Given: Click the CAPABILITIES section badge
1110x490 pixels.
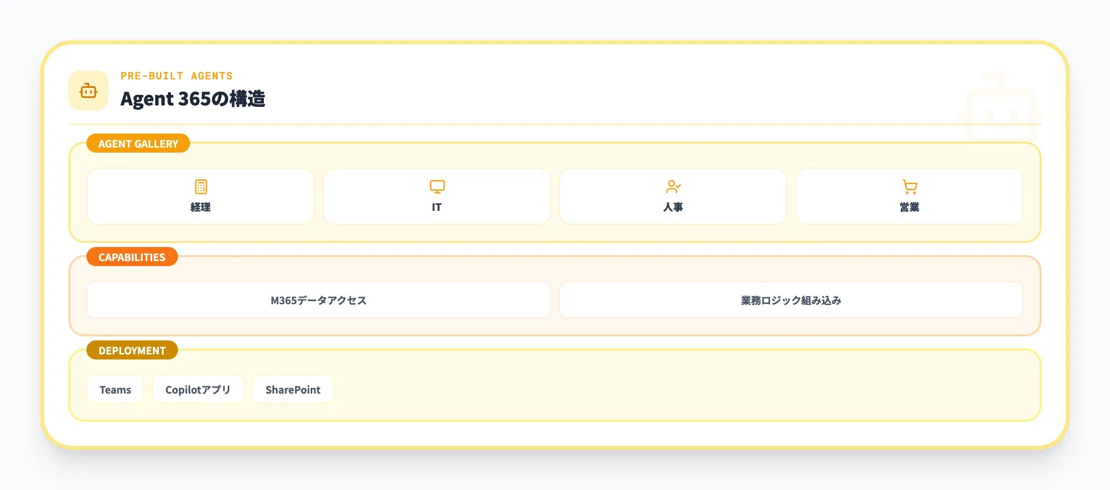Looking at the screenshot, I should click(x=132, y=257).
